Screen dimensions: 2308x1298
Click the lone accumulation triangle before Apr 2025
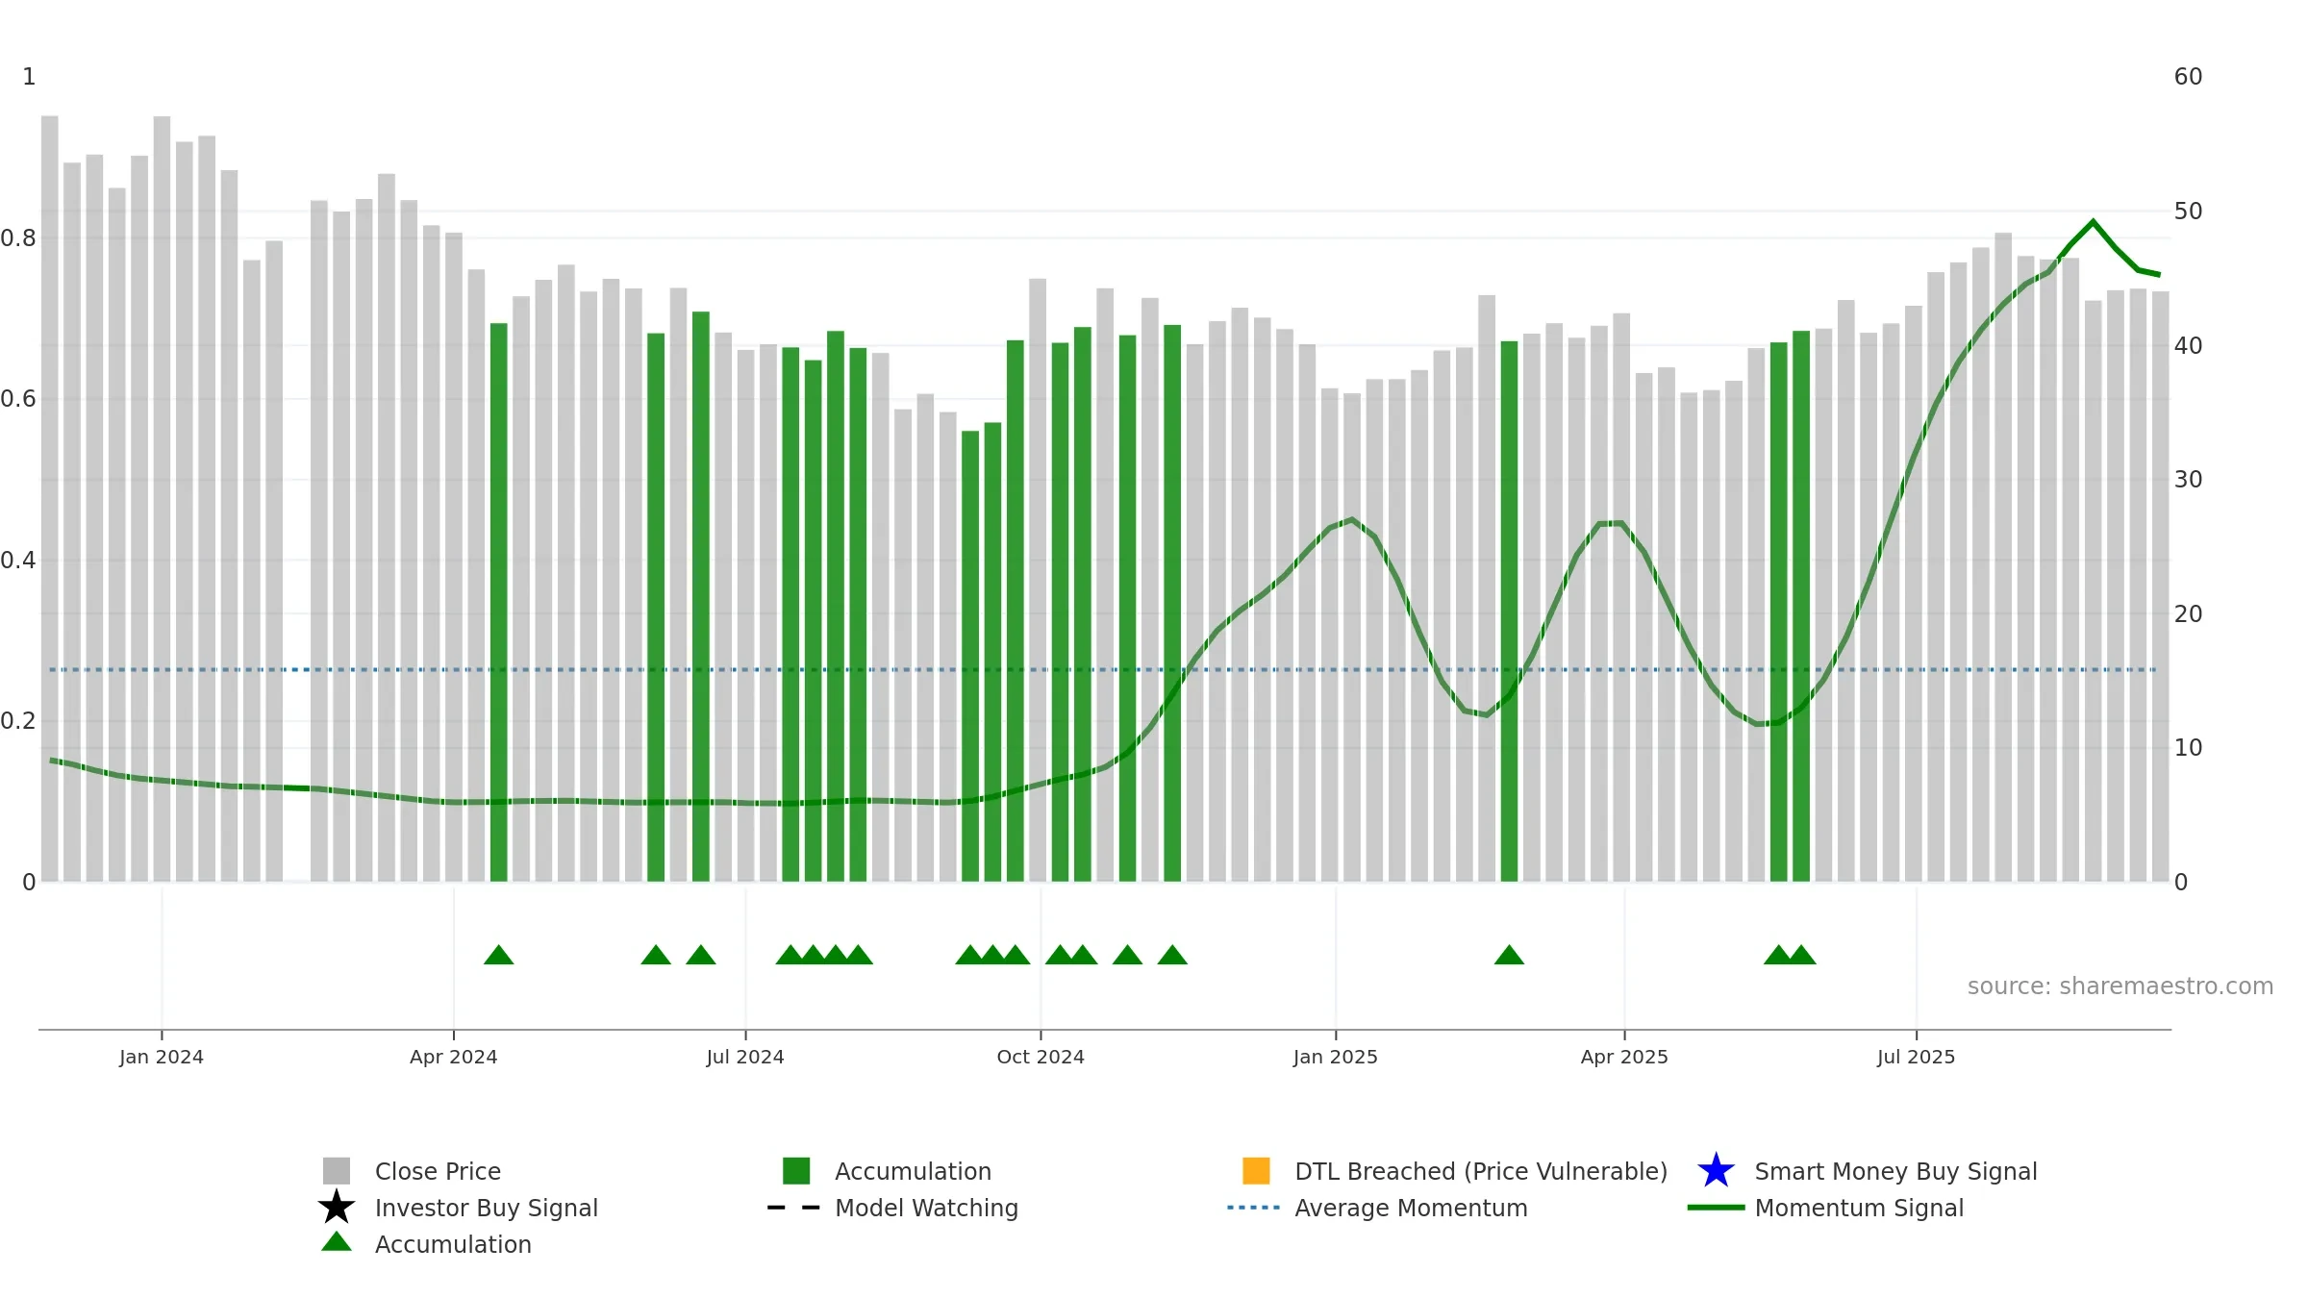coord(1509,955)
